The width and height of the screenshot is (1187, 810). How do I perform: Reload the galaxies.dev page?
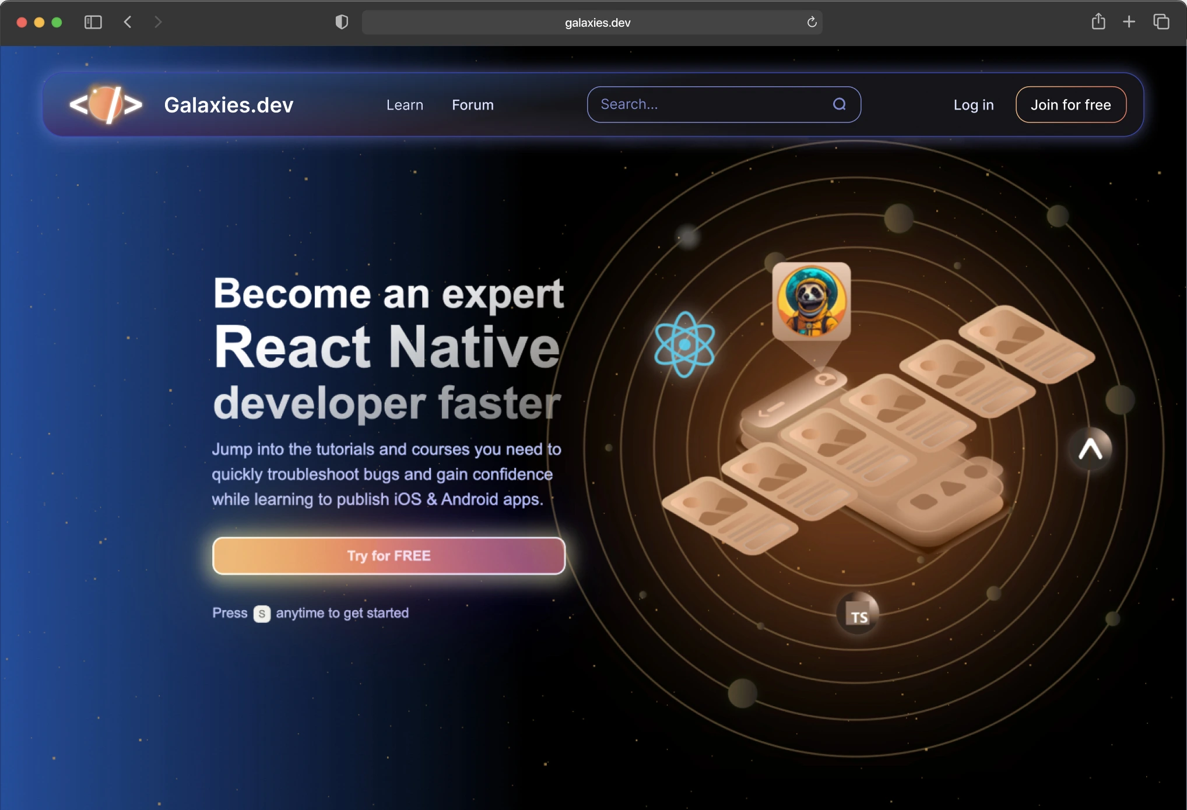(811, 23)
